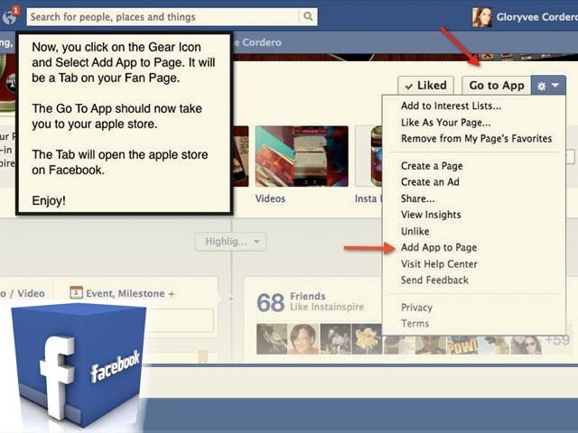Open the Videos thumbnail

(302, 156)
